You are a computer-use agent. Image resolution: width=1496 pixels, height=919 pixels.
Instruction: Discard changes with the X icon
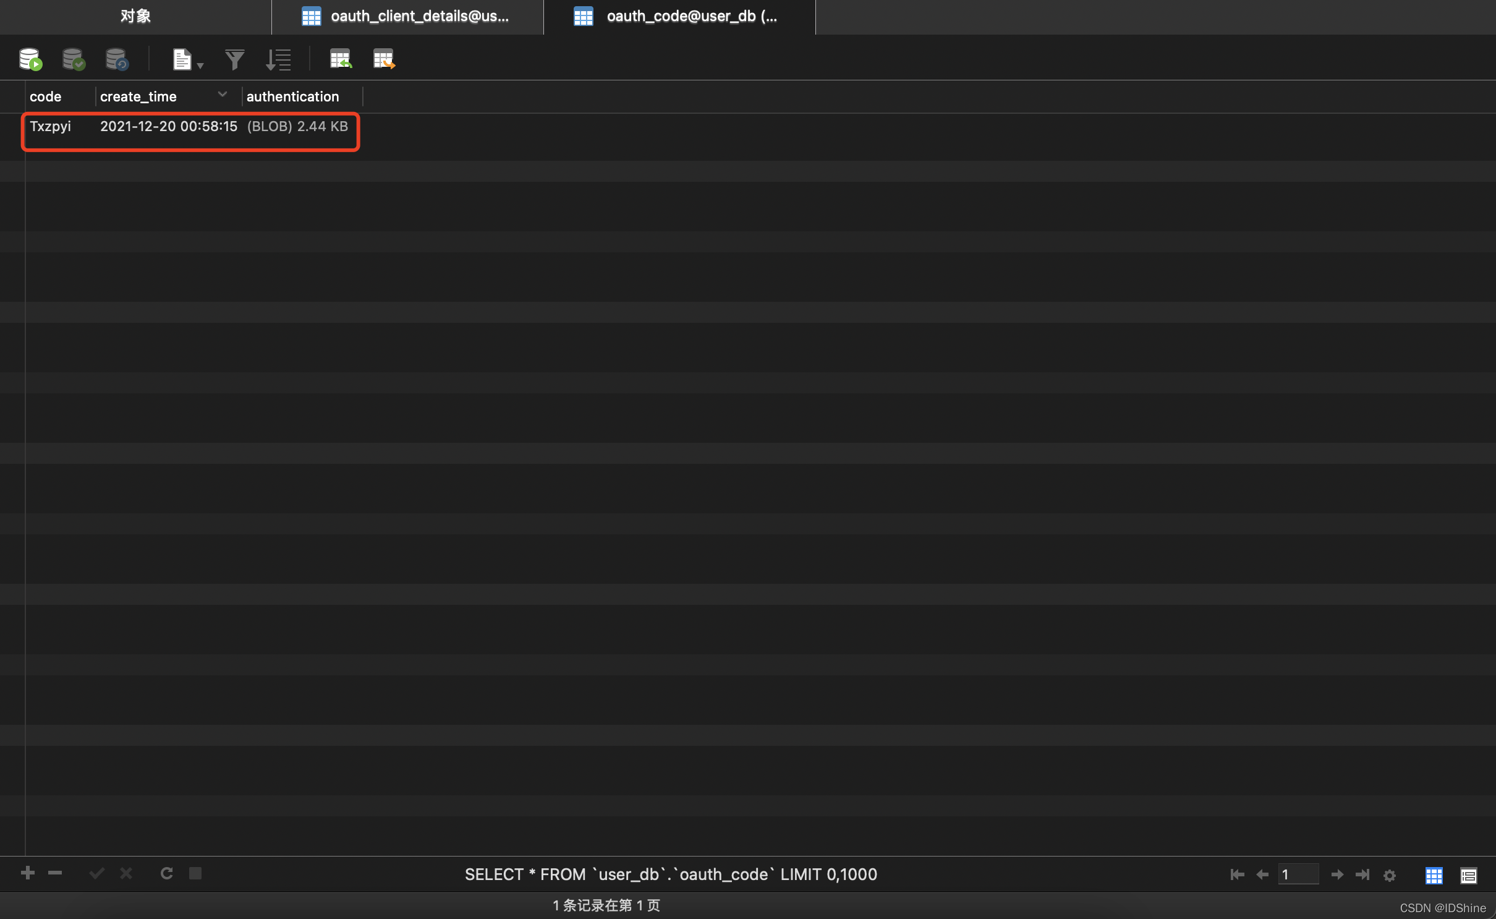(126, 873)
